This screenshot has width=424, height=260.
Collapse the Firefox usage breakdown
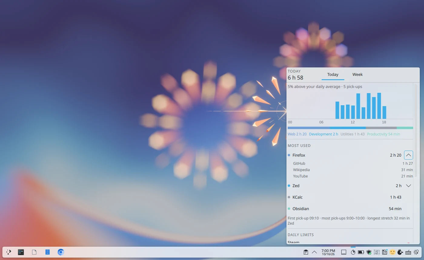(409, 155)
